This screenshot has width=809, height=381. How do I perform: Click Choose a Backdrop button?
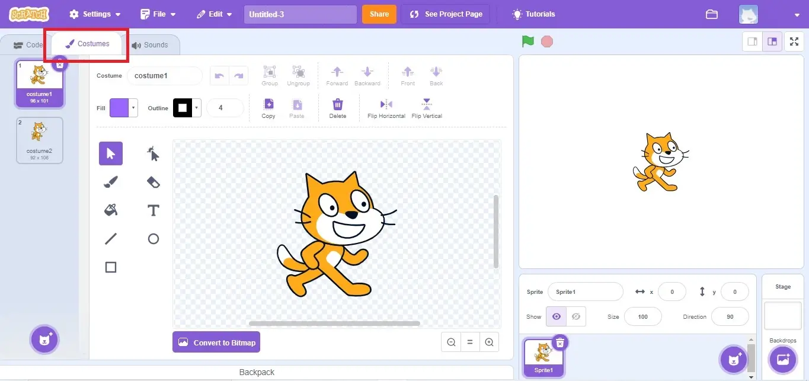pos(782,359)
